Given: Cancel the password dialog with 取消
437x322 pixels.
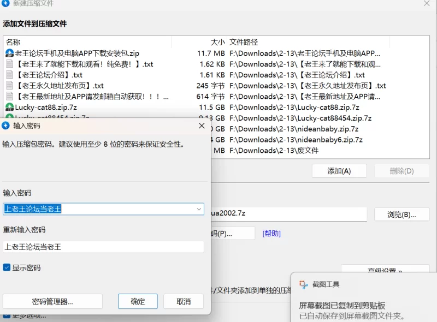Looking at the screenshot, I should click(184, 301).
